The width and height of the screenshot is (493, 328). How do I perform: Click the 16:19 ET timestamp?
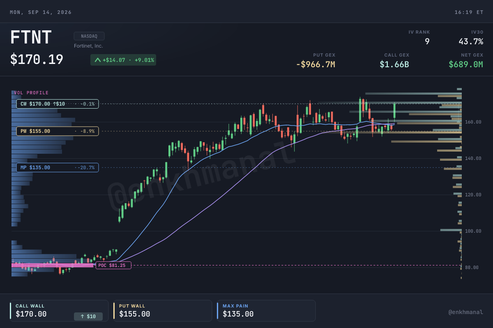469,12
